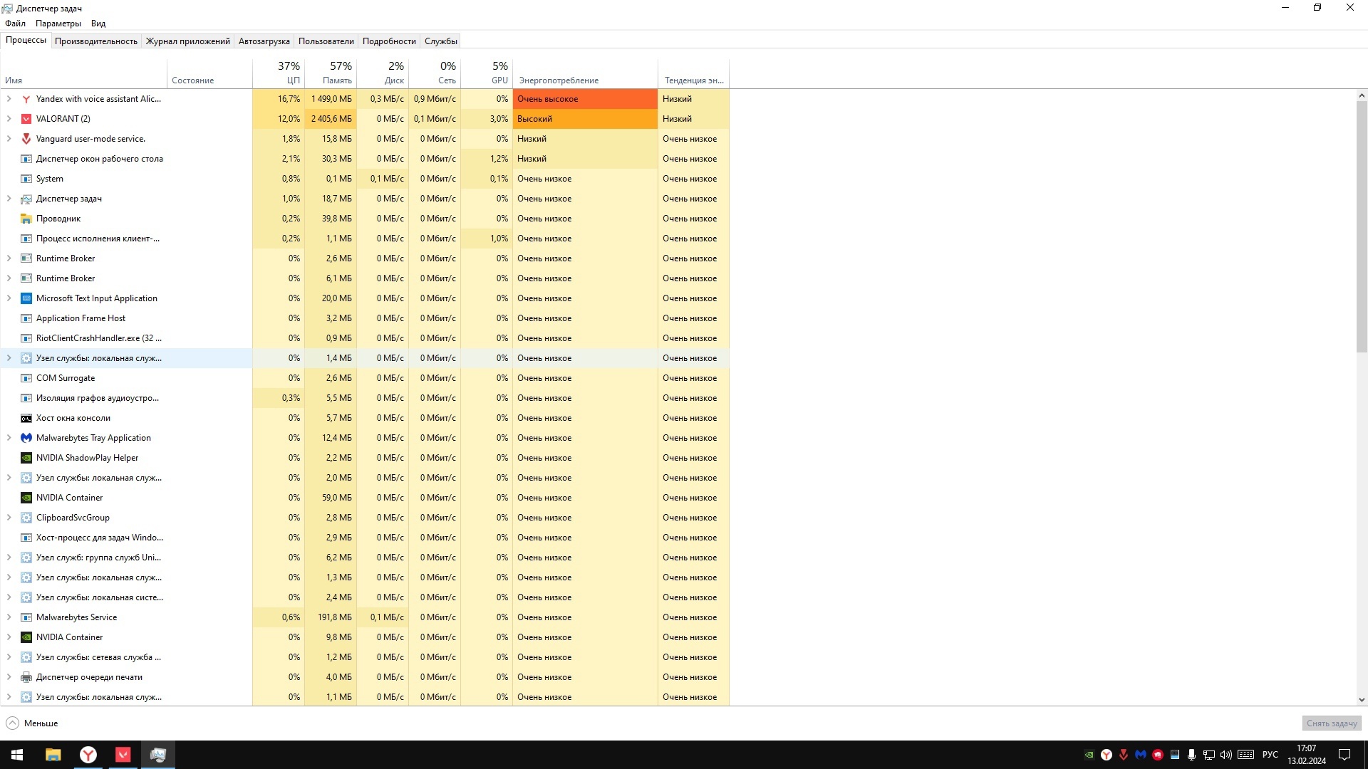
Task: Open the volume control in tray
Action: [x=1226, y=755]
